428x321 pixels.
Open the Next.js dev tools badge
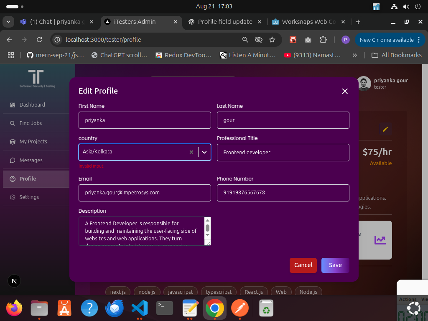[x=15, y=281]
